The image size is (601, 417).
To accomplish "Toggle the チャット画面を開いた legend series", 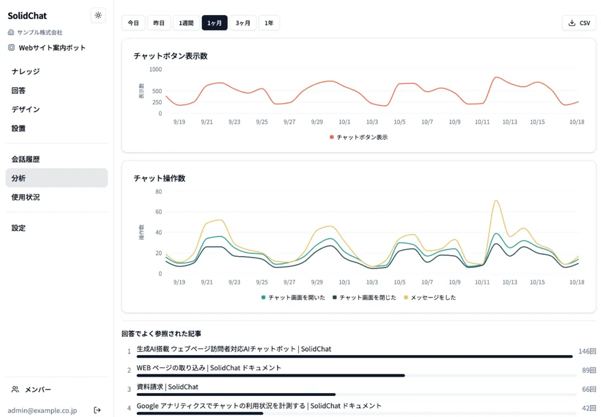I will click(293, 298).
